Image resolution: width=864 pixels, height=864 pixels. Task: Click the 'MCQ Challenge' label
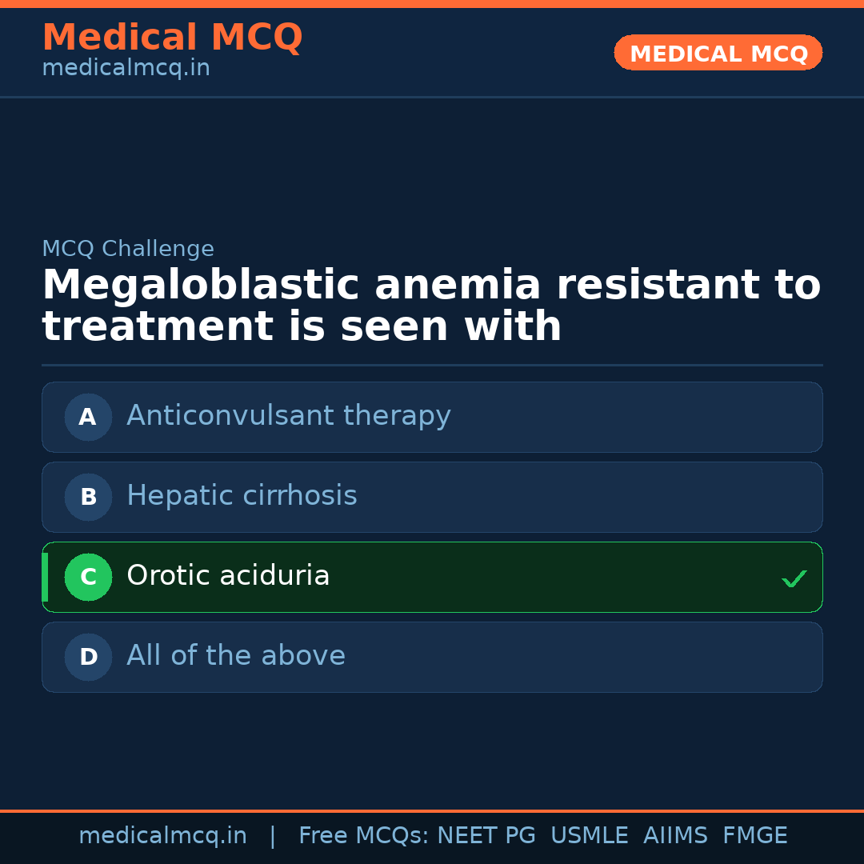[128, 249]
